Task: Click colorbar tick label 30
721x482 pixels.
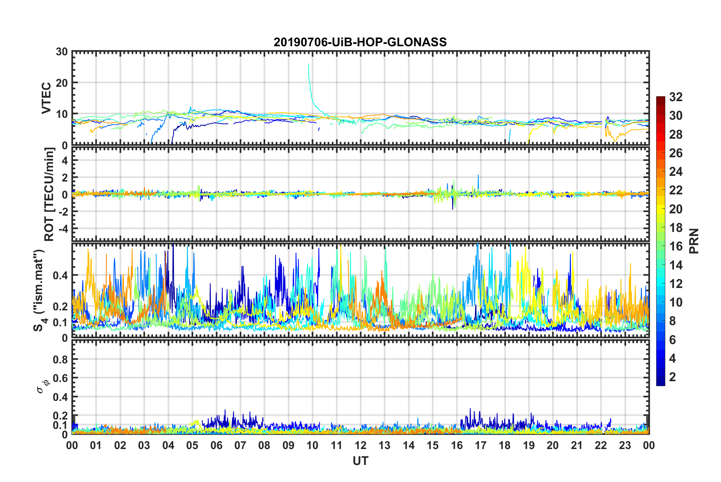Action: (676, 116)
